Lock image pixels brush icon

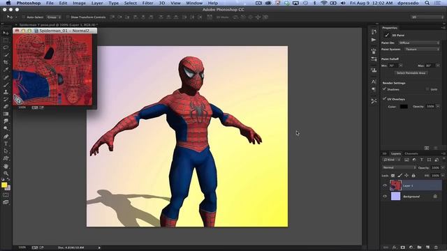[x=400, y=176]
